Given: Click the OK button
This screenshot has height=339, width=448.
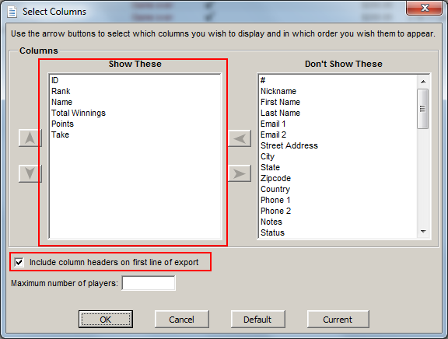Looking at the screenshot, I should click(x=106, y=320).
